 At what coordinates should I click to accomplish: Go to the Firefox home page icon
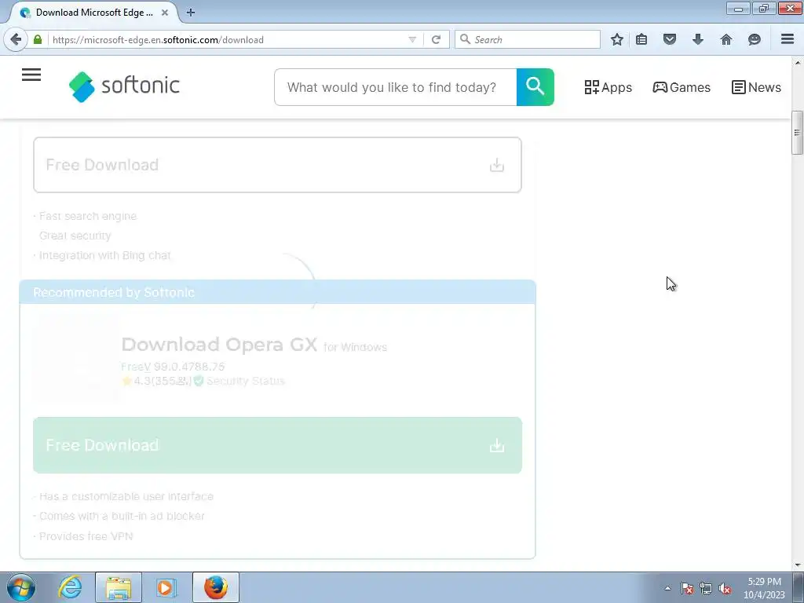coord(726,39)
